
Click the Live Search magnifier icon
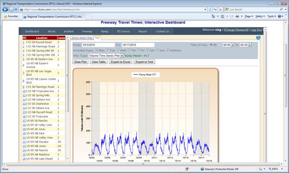[281, 9]
